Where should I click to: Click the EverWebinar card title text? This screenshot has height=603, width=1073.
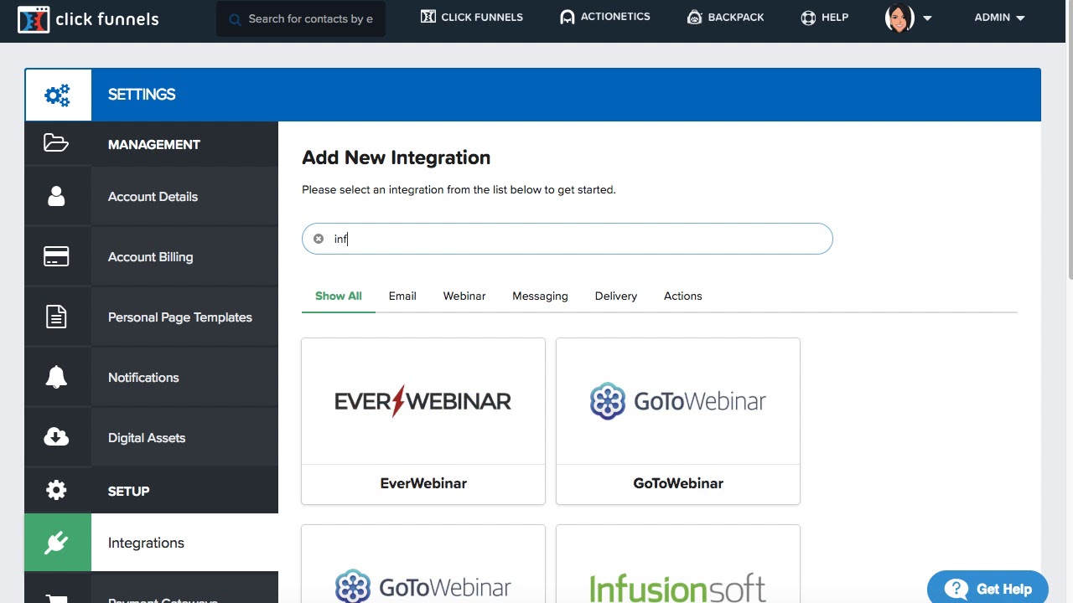[423, 483]
